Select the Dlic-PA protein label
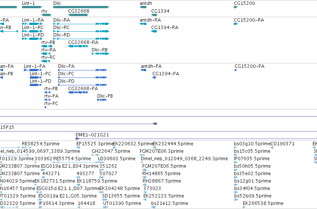This screenshot has width=317, height=209. pyautogui.click(x=66, y=66)
